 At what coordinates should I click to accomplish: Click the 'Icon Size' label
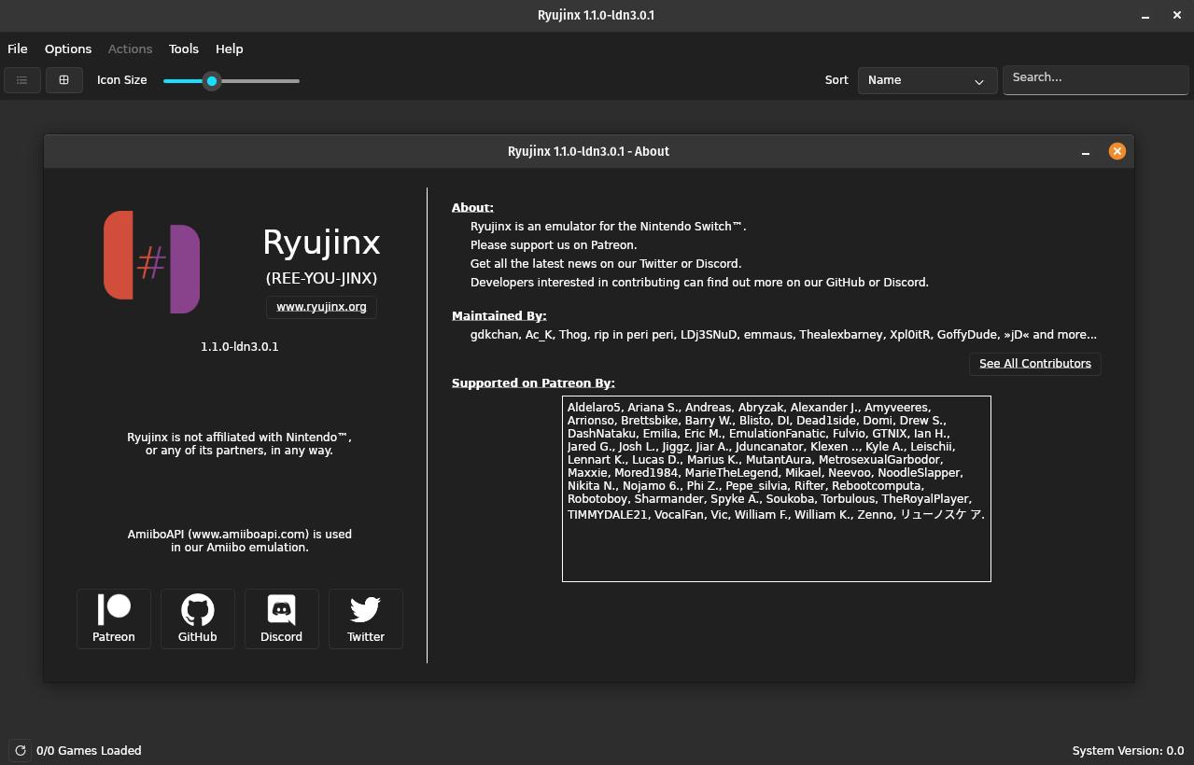pos(122,80)
